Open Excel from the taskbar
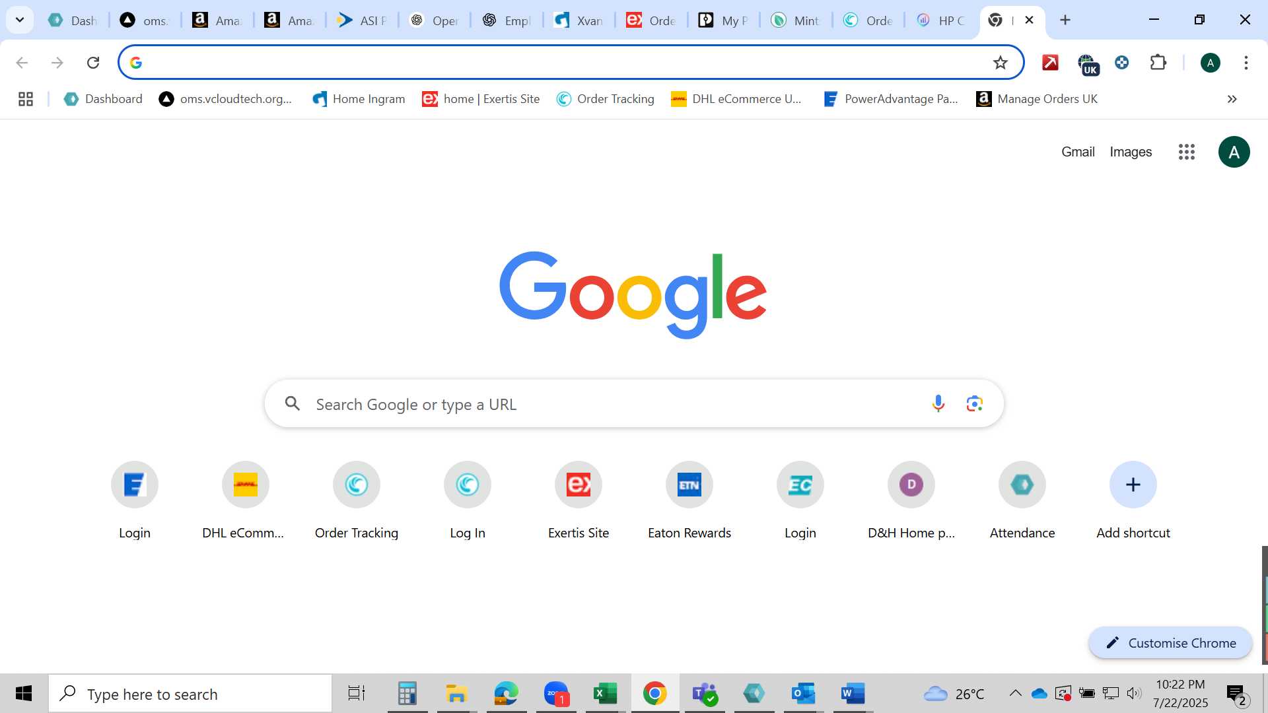The width and height of the screenshot is (1268, 713). pos(605,694)
